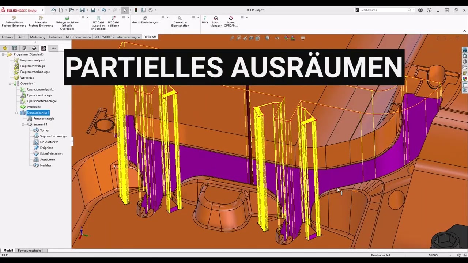Open the Evaluieren tab
The width and height of the screenshot is (468, 263).
[56, 37]
